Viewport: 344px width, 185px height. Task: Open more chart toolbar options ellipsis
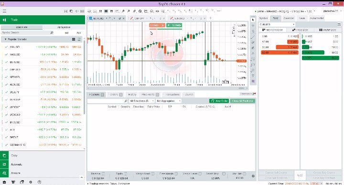(x=218, y=11)
